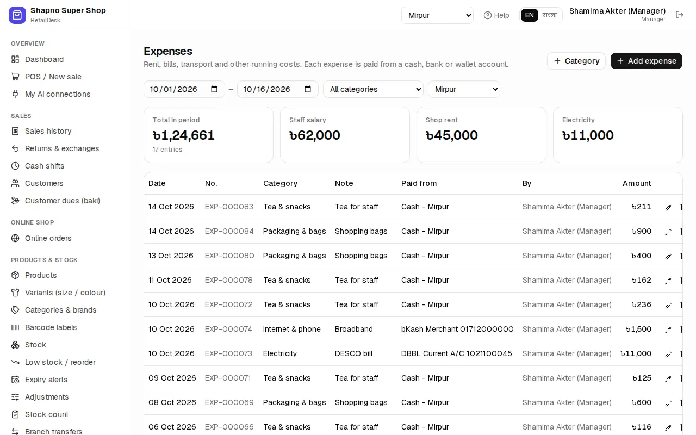
Task: Click the Shop rent summary card
Action: coord(481,135)
